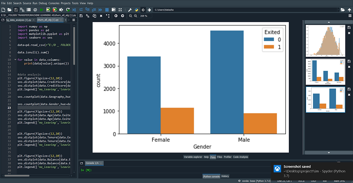This screenshot has width=353, height=183.
Task: Close the churn_all_alg (1).py tab
Action: pyautogui.click(x=61, y=20)
